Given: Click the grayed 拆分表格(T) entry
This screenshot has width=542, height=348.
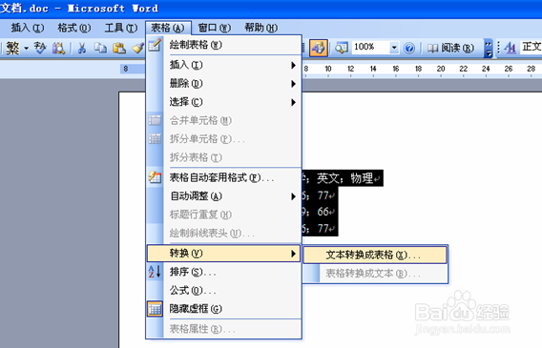Looking at the screenshot, I should 223,157.
